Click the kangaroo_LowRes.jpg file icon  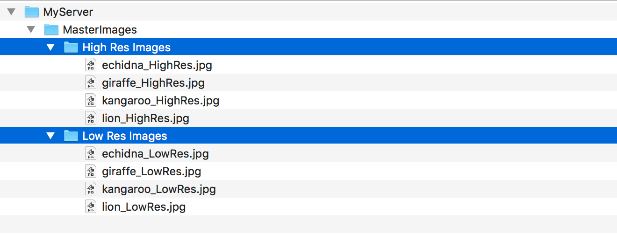pos(91,189)
